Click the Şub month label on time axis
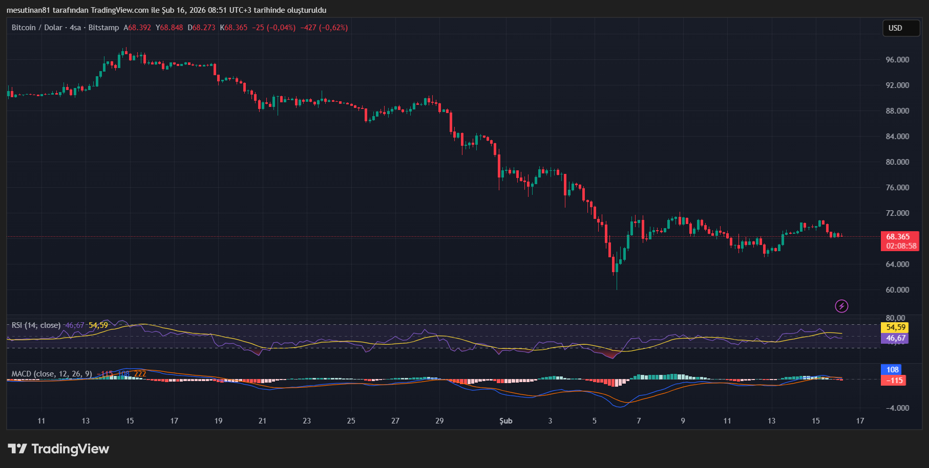 click(x=505, y=421)
